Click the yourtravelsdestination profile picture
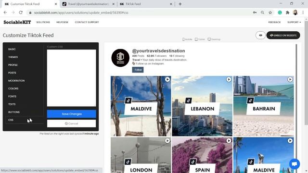 (120, 58)
